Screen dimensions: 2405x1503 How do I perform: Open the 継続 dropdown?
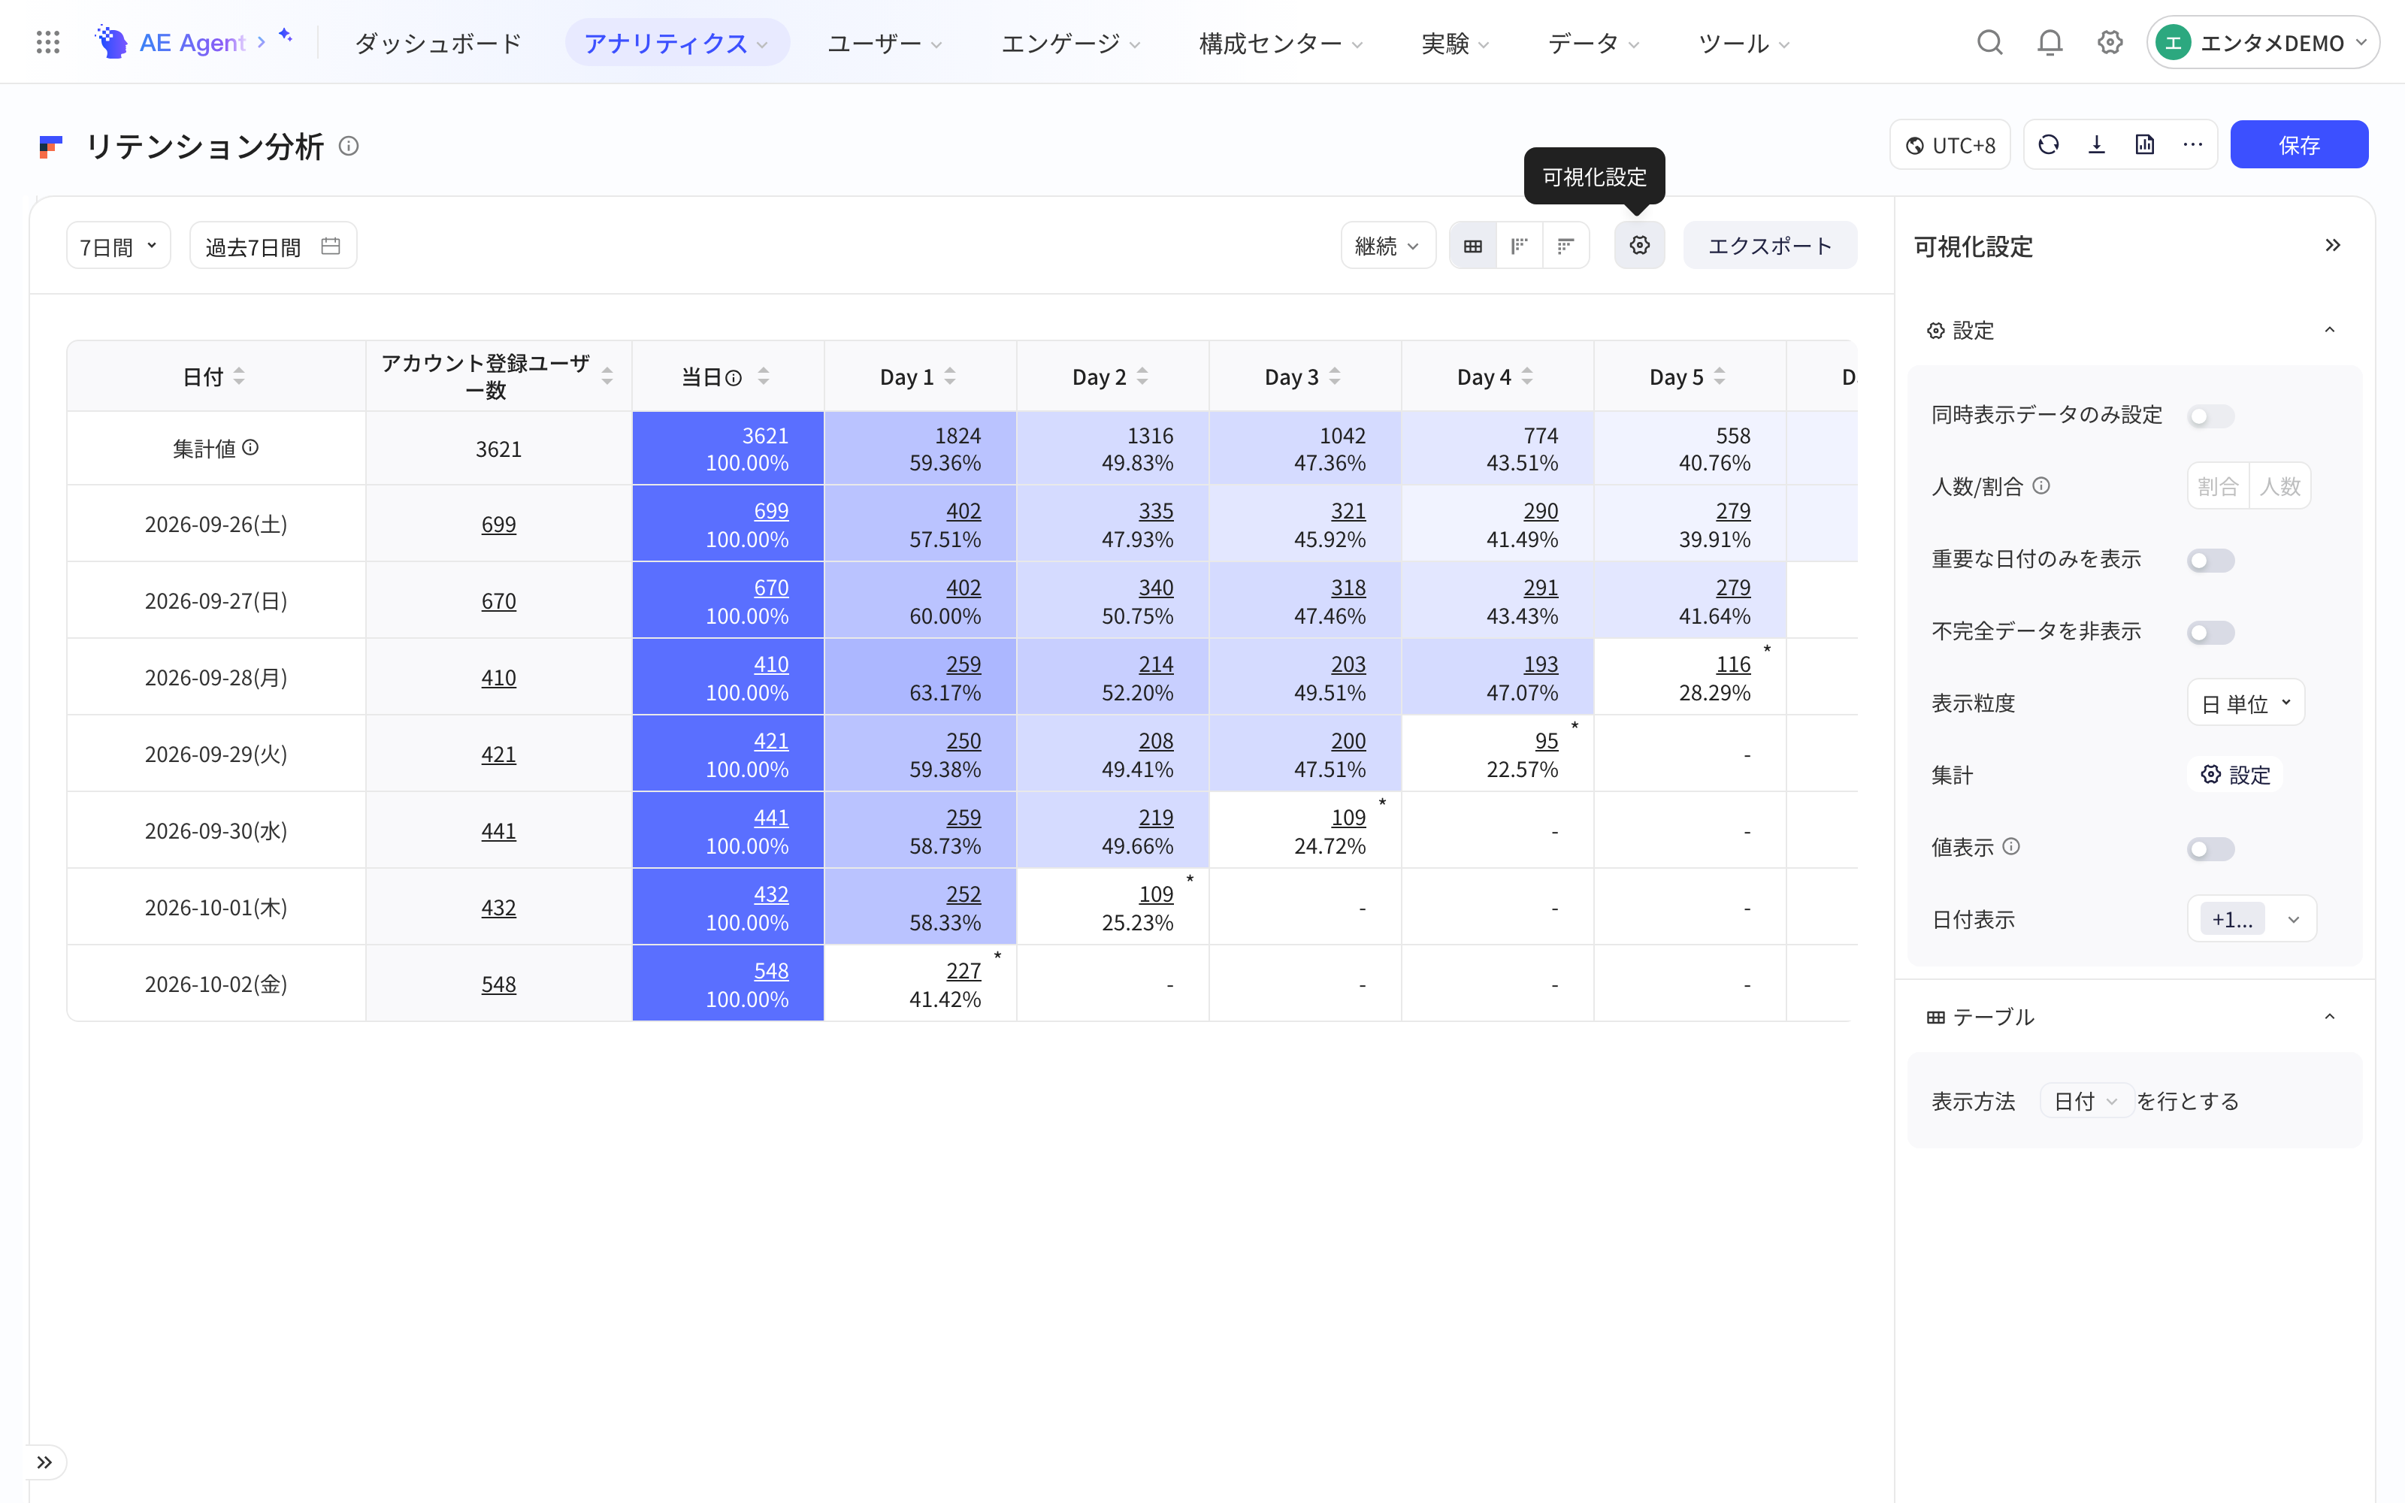tap(1387, 246)
